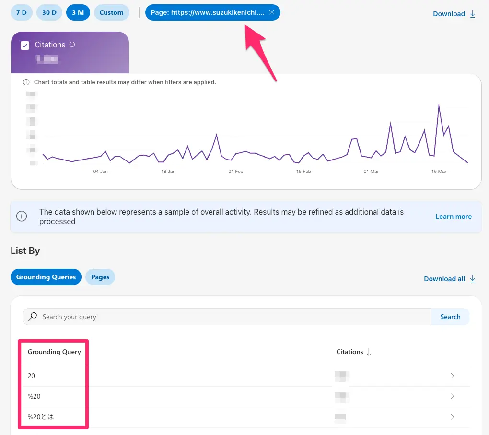Expand the "20" grounding query row
This screenshot has width=489, height=435.
tap(452, 376)
